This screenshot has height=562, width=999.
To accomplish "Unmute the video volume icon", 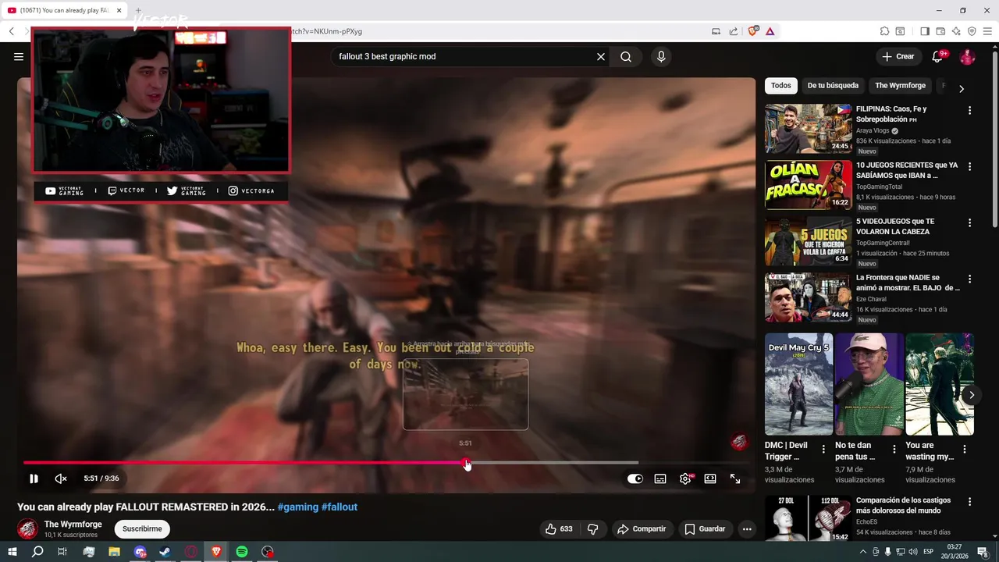I will coord(61,478).
